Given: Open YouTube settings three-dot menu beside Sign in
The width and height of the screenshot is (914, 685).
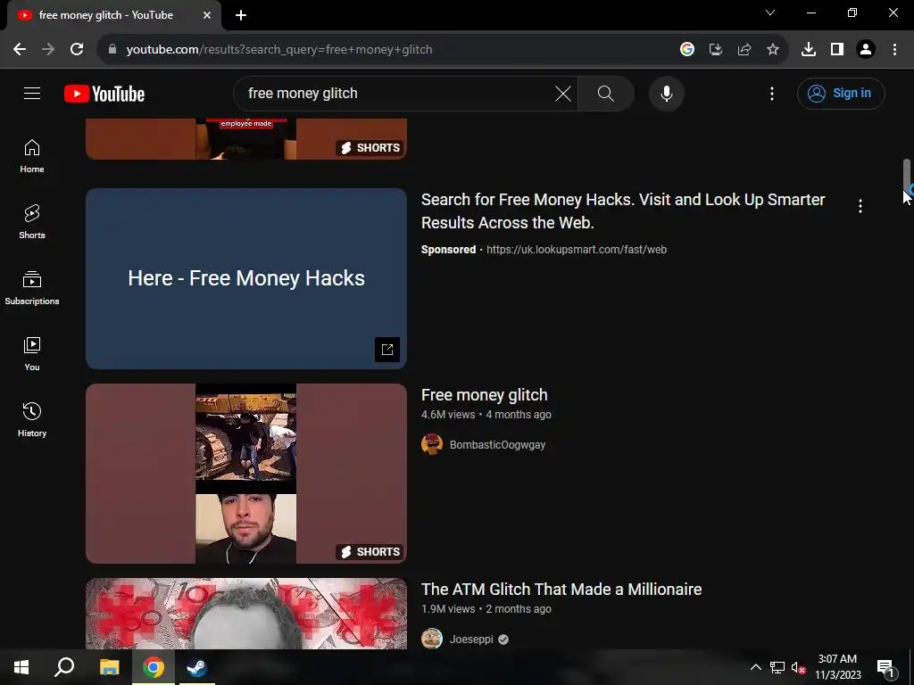Looking at the screenshot, I should click(x=772, y=93).
